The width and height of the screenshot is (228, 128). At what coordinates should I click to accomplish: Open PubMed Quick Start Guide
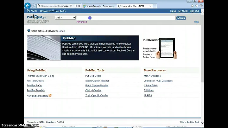(x=40, y=76)
